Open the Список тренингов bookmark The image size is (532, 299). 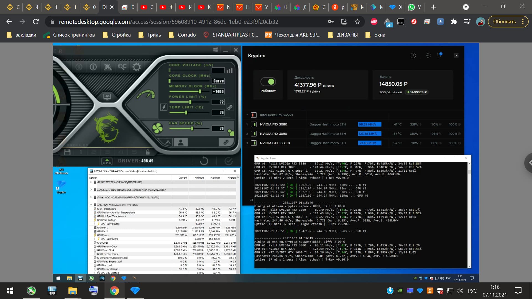click(x=69, y=35)
